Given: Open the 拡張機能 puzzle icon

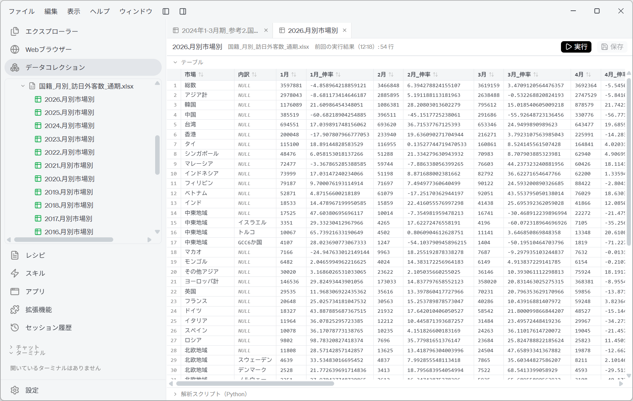Looking at the screenshot, I should coord(15,310).
